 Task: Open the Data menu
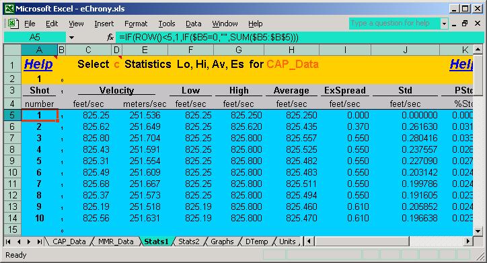pyautogui.click(x=194, y=24)
